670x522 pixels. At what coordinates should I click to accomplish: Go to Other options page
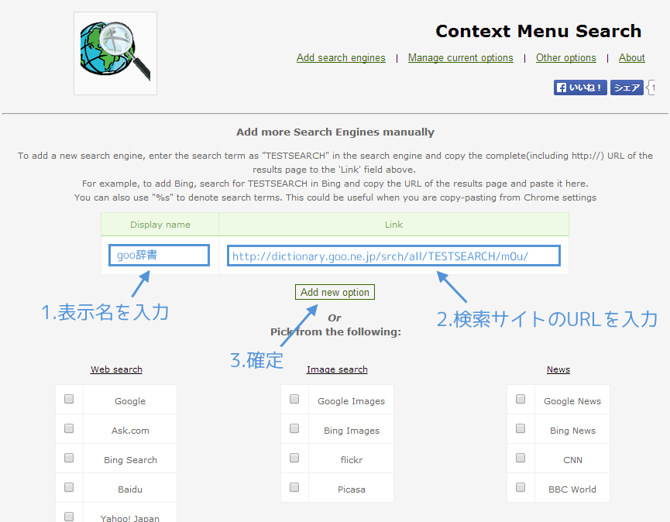click(x=565, y=57)
